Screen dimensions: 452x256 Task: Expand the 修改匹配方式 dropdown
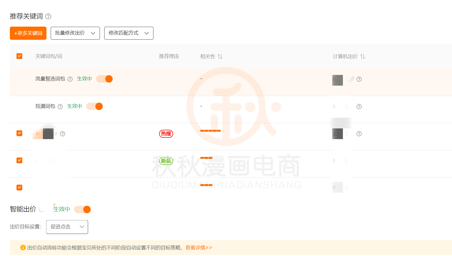pyautogui.click(x=129, y=33)
